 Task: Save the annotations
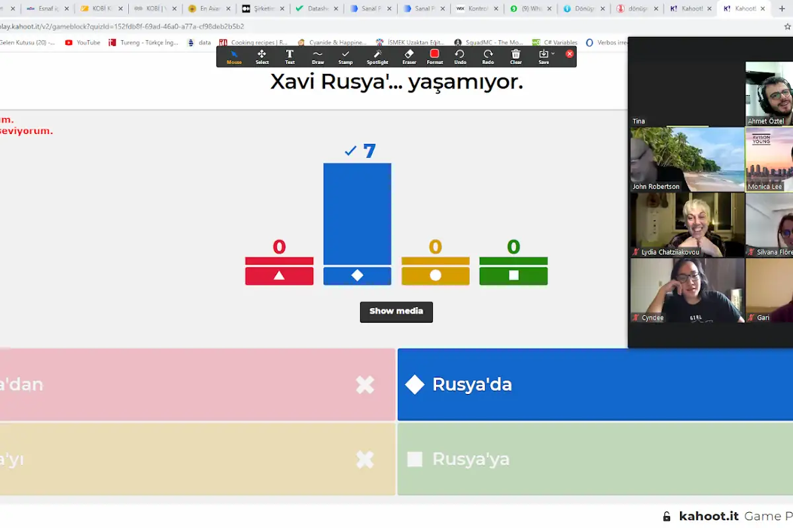click(x=543, y=57)
